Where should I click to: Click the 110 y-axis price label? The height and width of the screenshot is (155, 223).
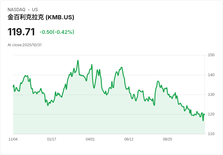pyautogui.click(x=211, y=134)
